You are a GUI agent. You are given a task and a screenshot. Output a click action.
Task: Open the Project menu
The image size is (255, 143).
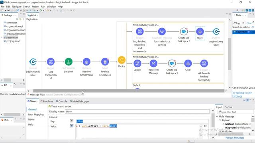(35, 7)
